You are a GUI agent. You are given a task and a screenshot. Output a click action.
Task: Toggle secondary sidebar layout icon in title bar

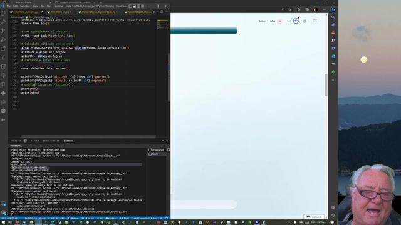click(x=138, y=6)
